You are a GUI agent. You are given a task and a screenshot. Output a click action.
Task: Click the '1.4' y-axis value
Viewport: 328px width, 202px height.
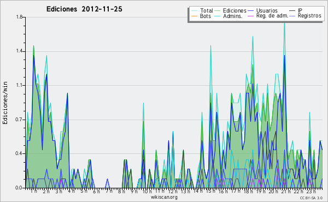[19, 51]
